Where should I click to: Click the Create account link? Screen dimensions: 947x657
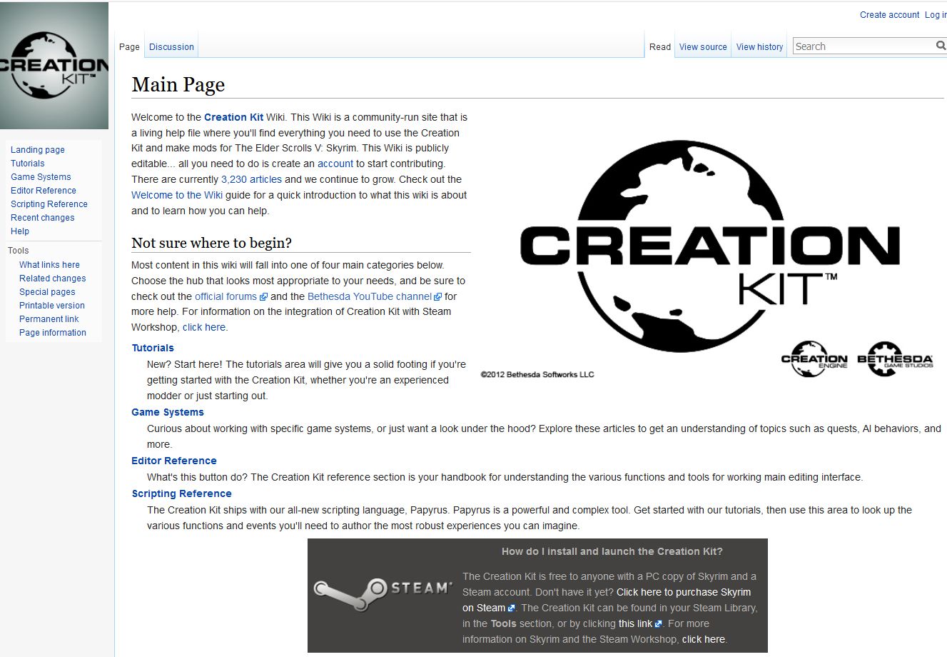pos(889,15)
